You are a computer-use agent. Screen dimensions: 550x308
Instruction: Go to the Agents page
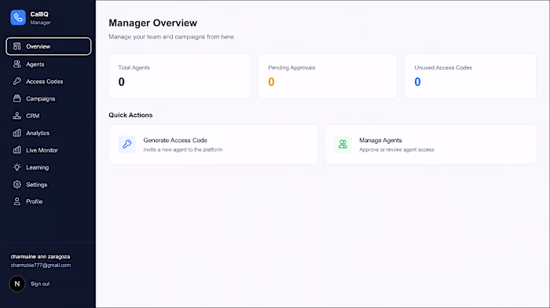(49, 64)
